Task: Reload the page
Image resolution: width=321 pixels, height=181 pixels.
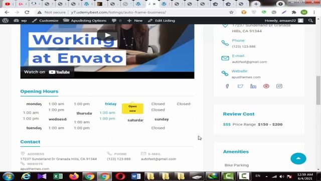Action: [27, 12]
